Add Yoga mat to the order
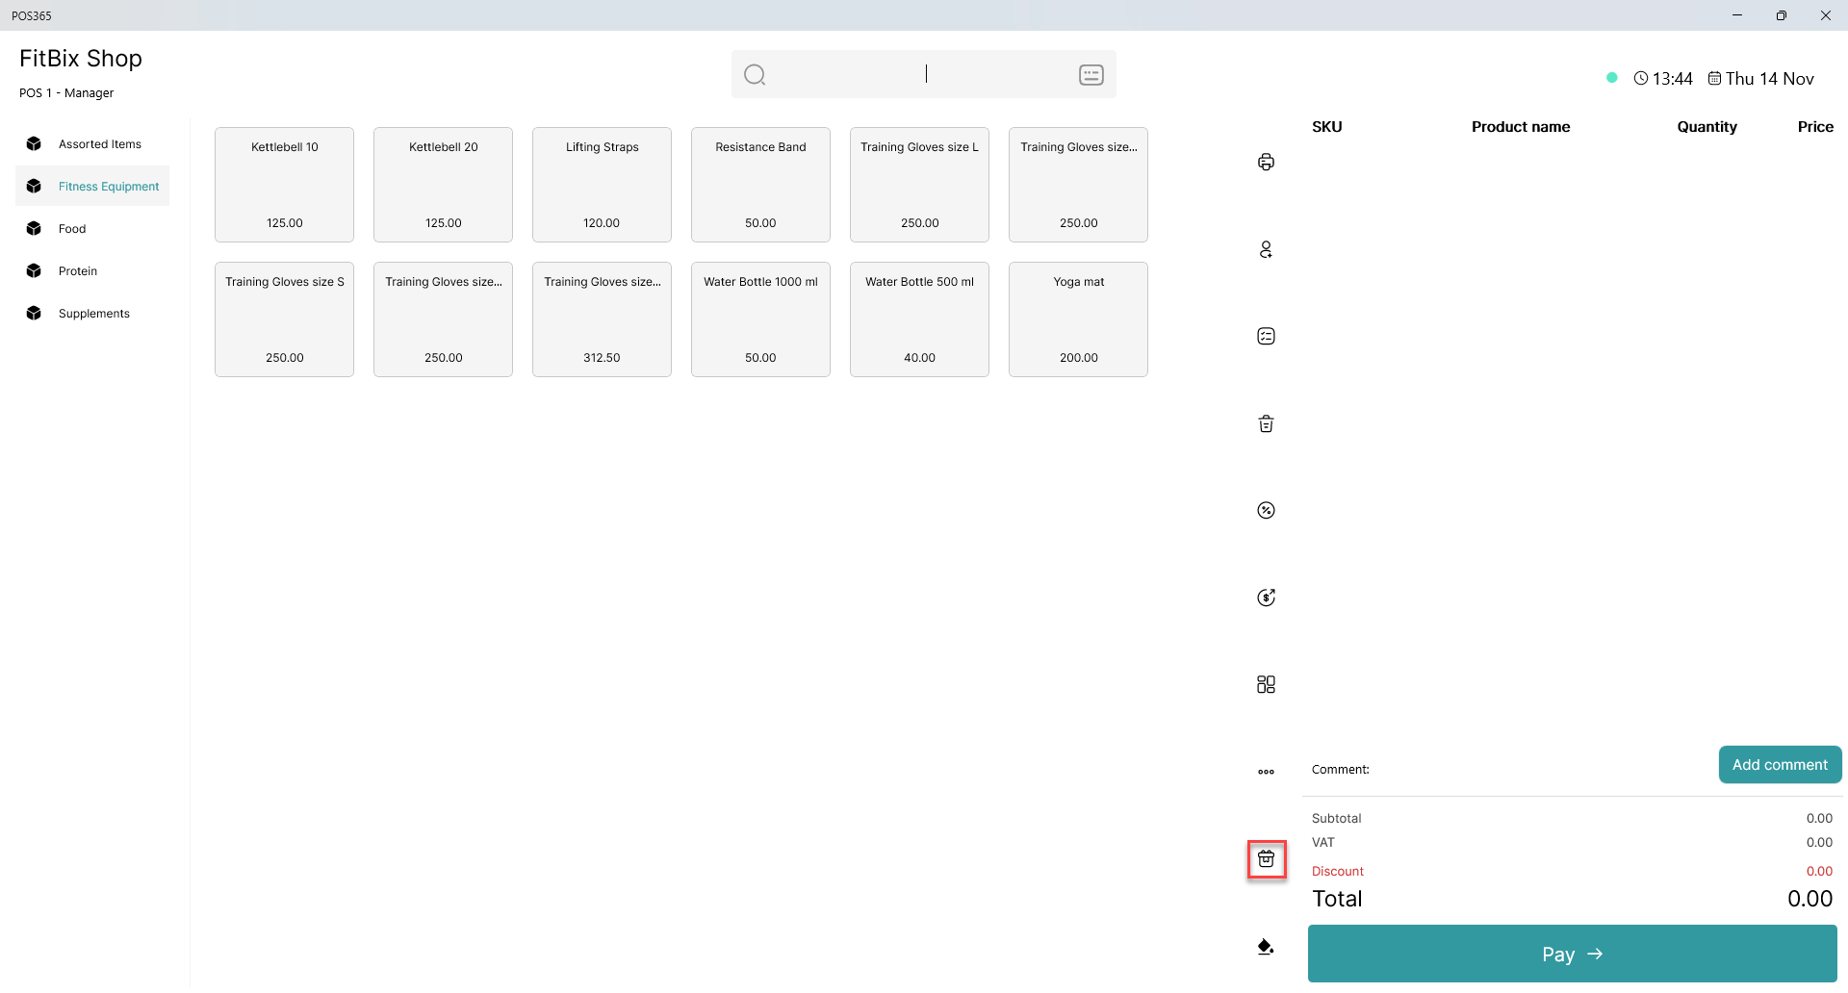This screenshot has width=1848, height=993. [1078, 319]
